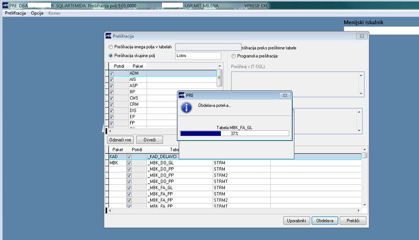Close the PRE progress dialog
This screenshot has height=240, width=419.
pos(285,96)
